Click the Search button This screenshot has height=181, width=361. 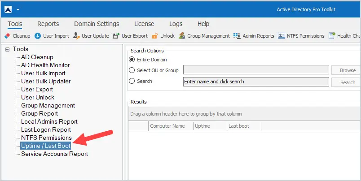[346, 82]
